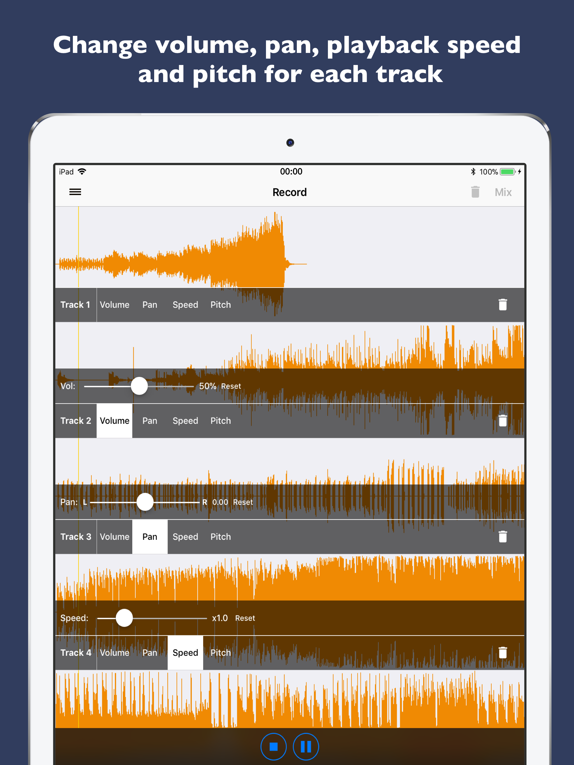Reset the Vol slider at 50%

click(231, 386)
